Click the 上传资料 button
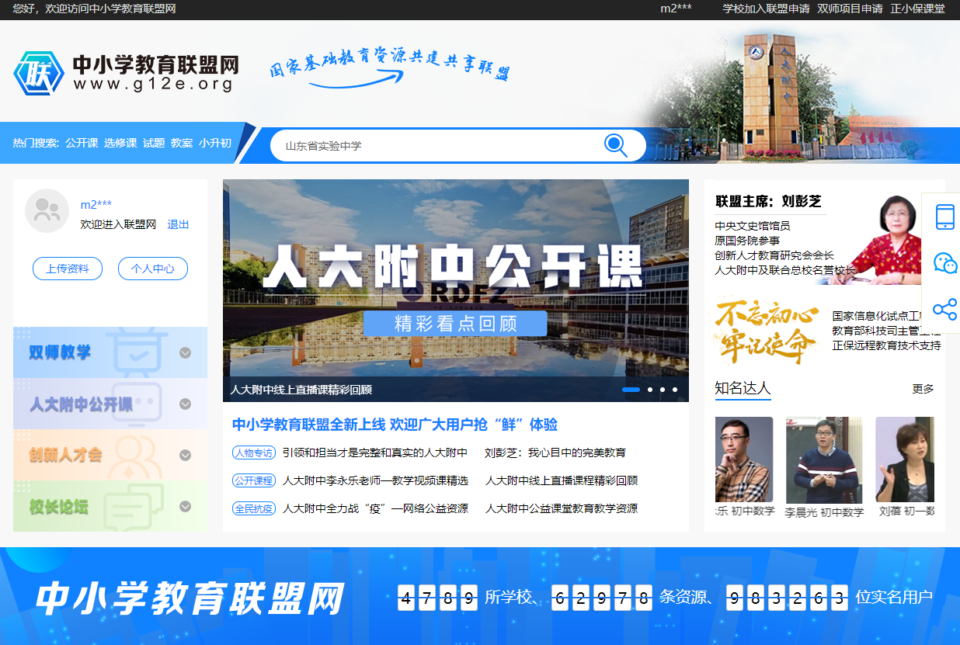The width and height of the screenshot is (960, 645). pyautogui.click(x=68, y=269)
